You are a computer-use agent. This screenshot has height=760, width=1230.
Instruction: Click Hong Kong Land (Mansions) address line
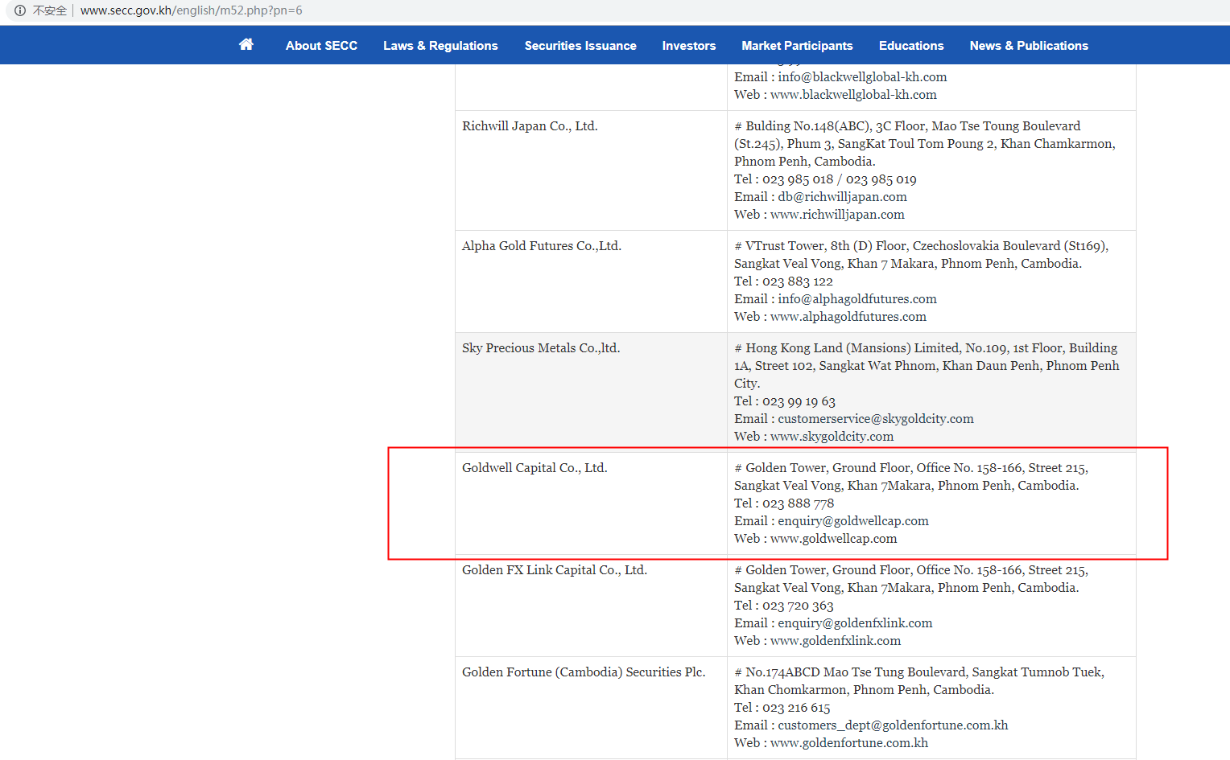point(926,348)
